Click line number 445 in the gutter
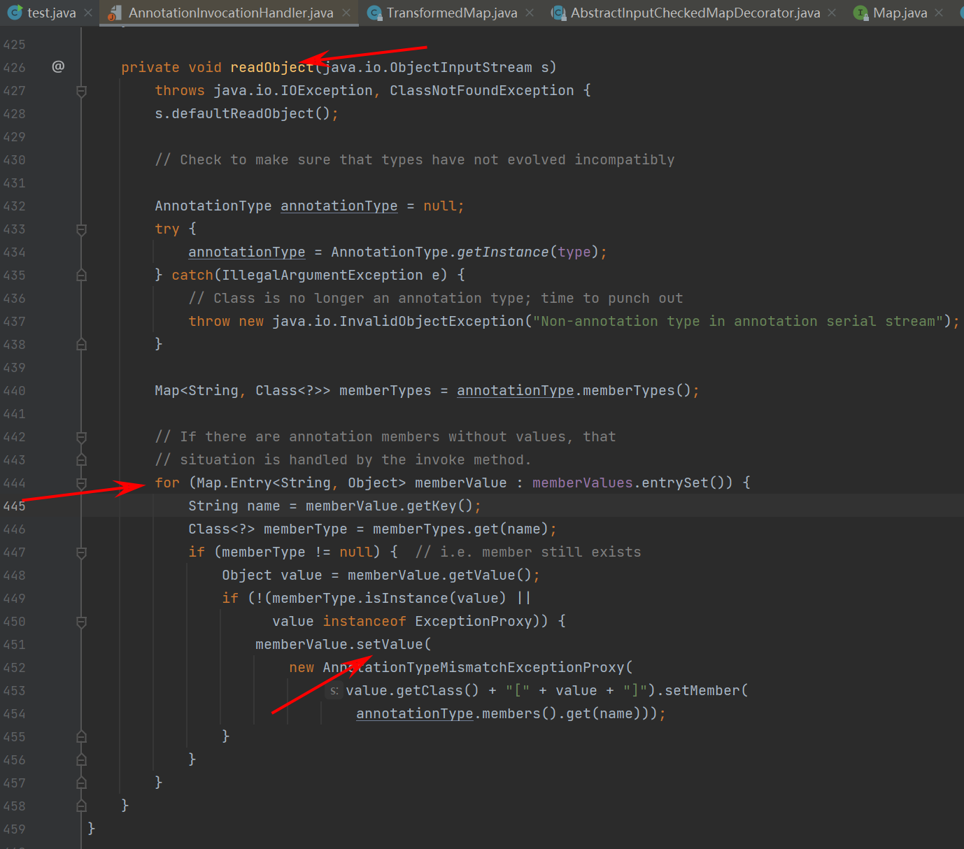Image resolution: width=964 pixels, height=849 pixels. (x=14, y=506)
